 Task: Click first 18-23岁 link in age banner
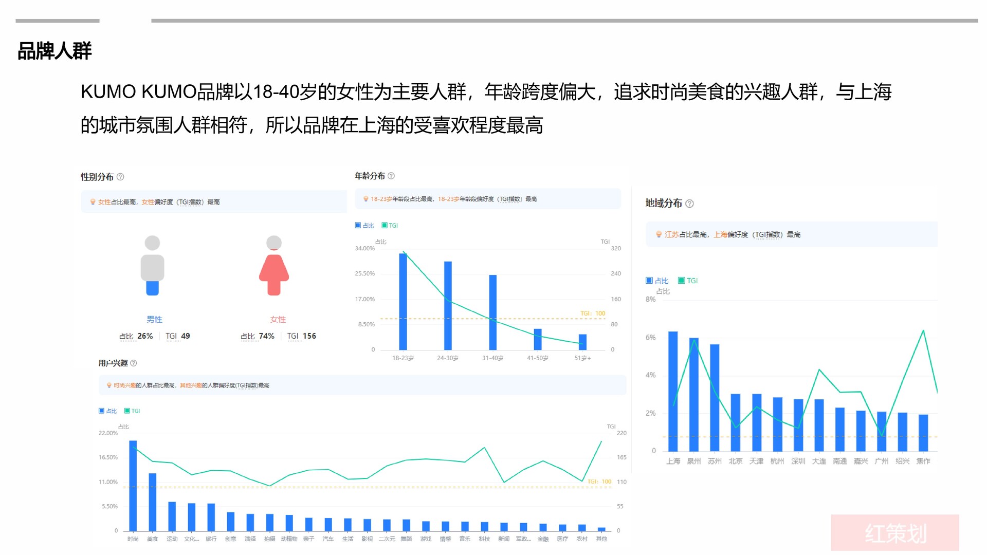pyautogui.click(x=381, y=199)
